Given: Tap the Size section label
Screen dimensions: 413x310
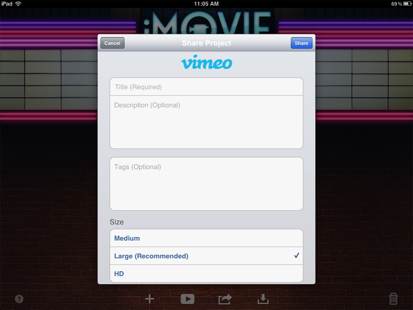Looking at the screenshot, I should (117, 222).
